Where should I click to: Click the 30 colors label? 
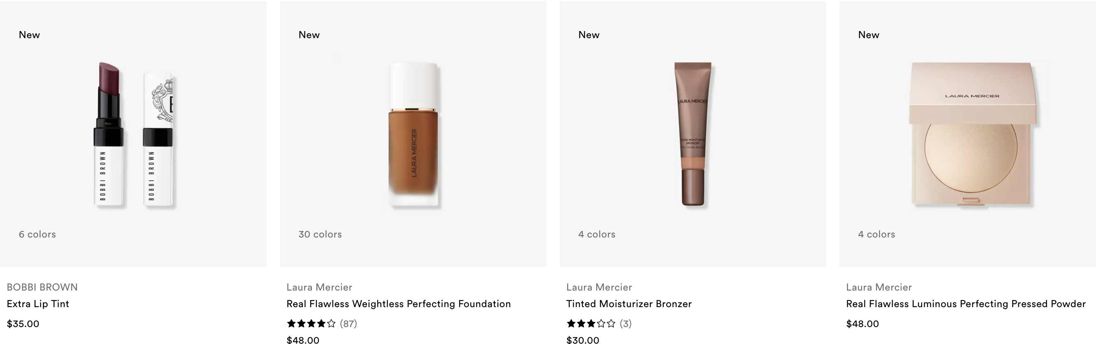point(320,235)
